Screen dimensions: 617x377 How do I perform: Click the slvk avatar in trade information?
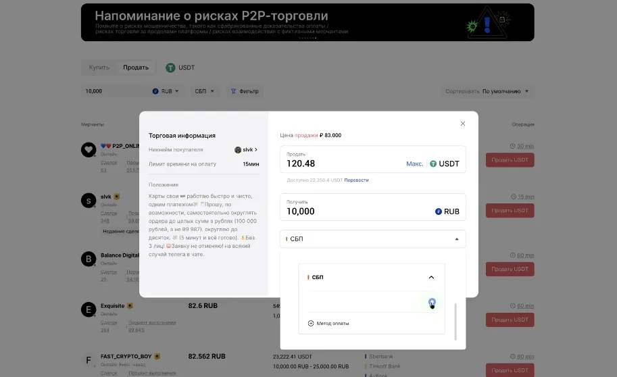click(238, 150)
